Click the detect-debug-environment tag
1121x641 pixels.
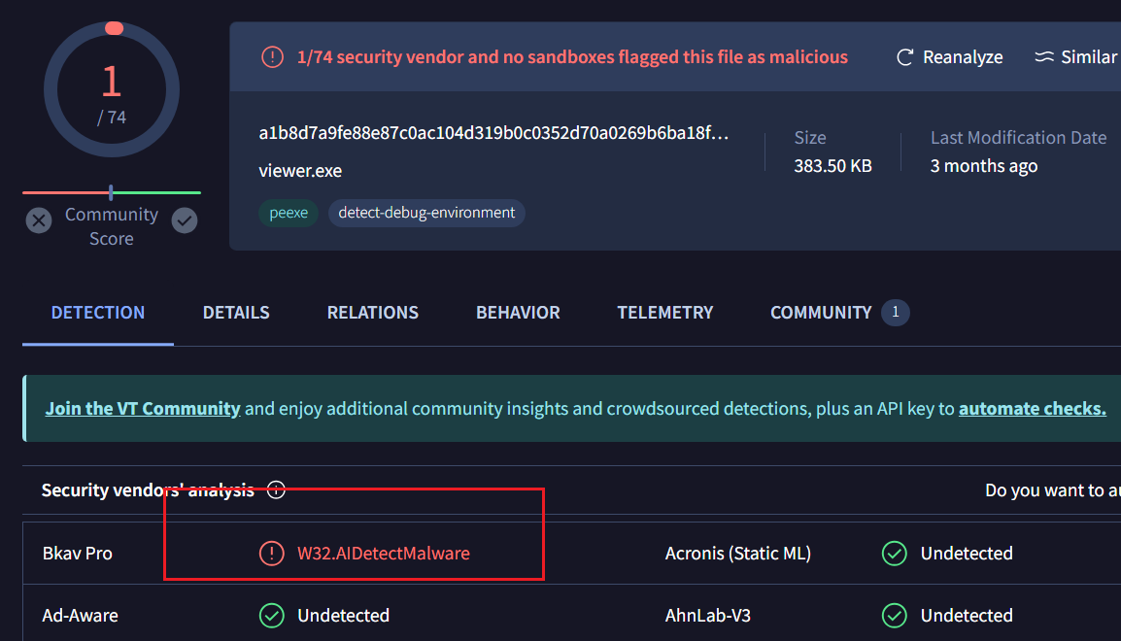[x=426, y=213]
